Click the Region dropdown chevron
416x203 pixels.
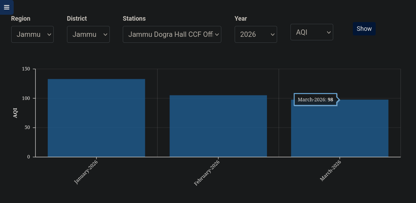point(48,34)
